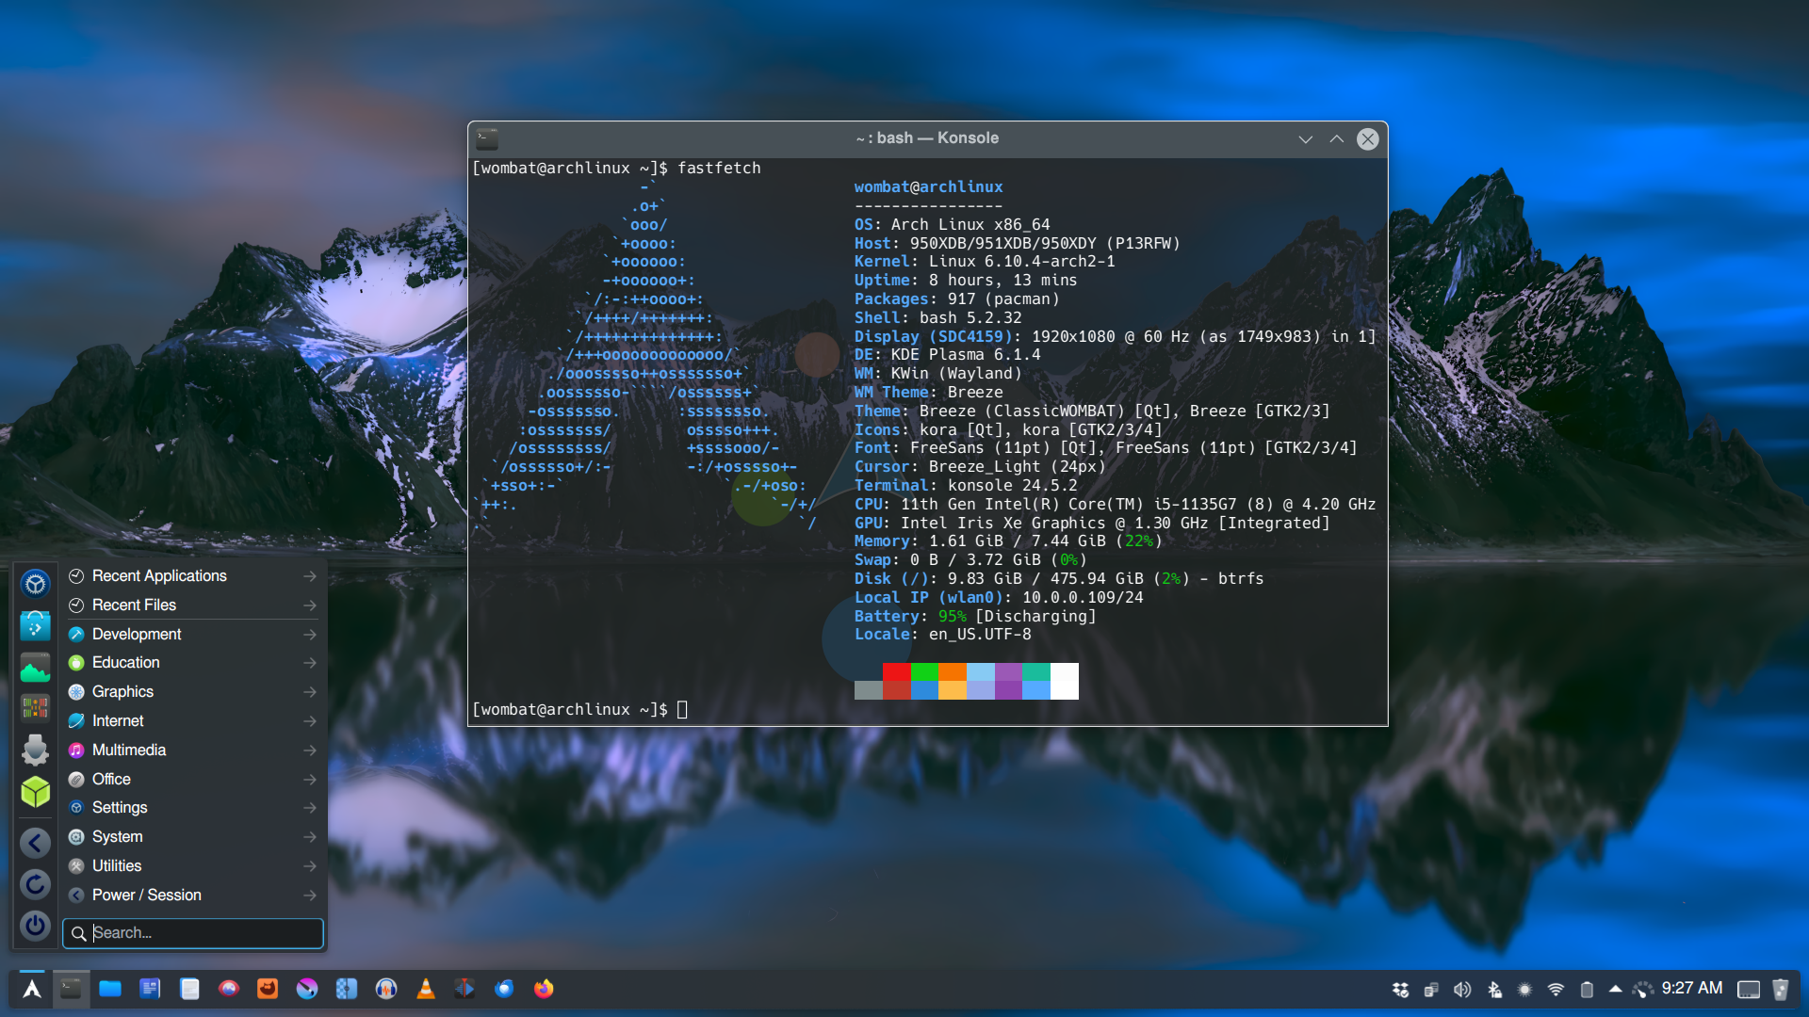Launch Krita from the taskbar
1809x1017 pixels.
point(307,989)
